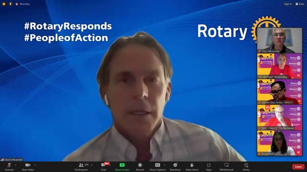This screenshot has height=172, width=307.
Task: Start recording with the Record button
Action: tap(140, 166)
